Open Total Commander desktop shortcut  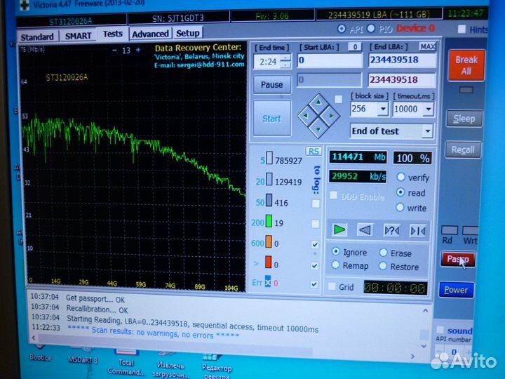click(x=126, y=362)
